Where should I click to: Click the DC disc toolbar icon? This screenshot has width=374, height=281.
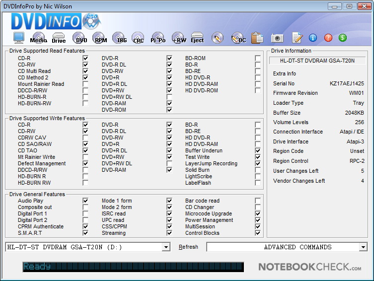coord(238,38)
